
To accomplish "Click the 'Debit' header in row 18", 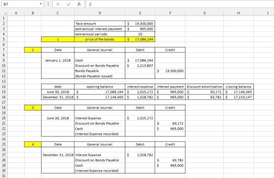I will point(140,108).
